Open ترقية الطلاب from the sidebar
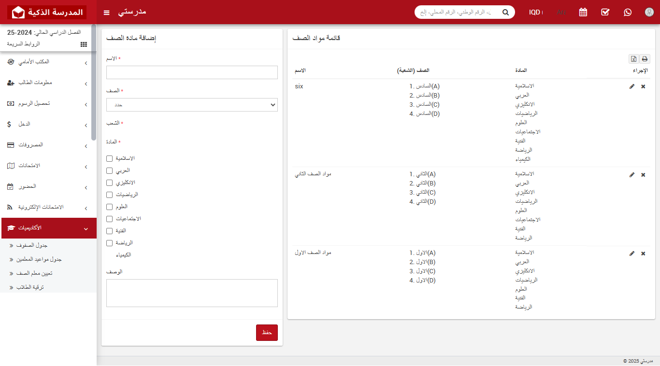The height and width of the screenshot is (366, 660). click(x=30, y=287)
